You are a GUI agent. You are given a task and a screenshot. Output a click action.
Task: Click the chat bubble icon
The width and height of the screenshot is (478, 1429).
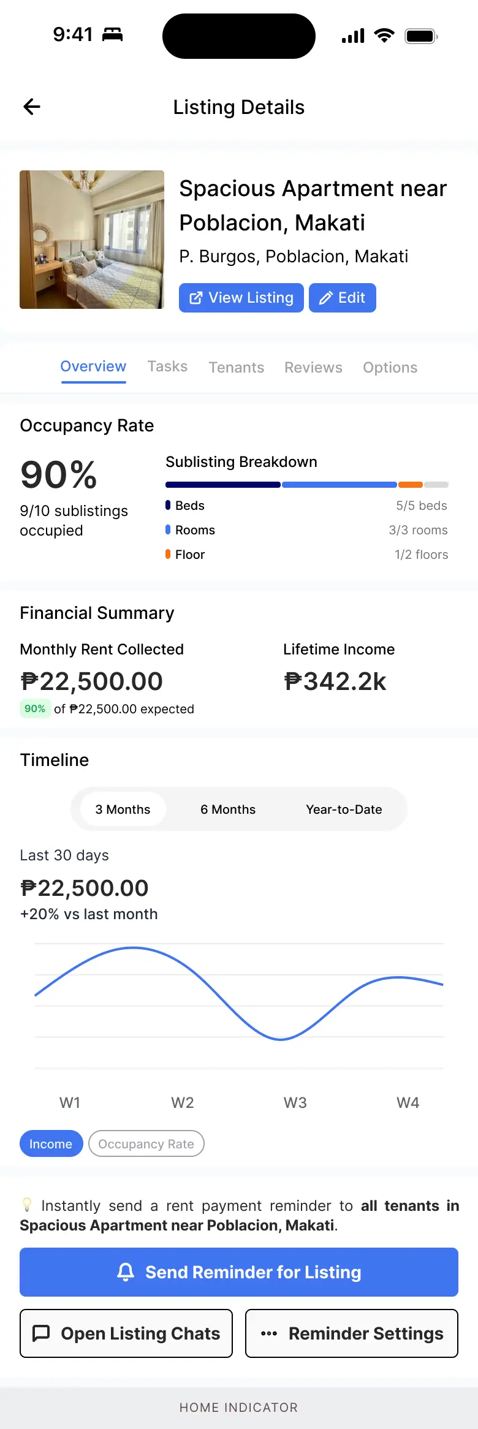point(41,1333)
